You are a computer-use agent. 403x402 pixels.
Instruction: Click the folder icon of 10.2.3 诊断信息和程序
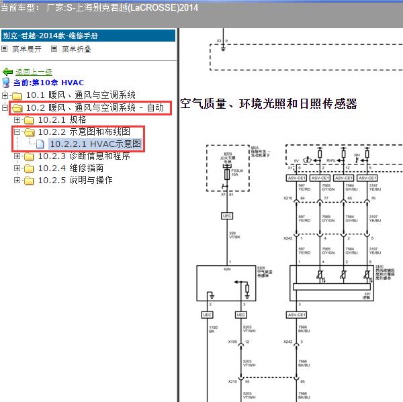(29, 156)
